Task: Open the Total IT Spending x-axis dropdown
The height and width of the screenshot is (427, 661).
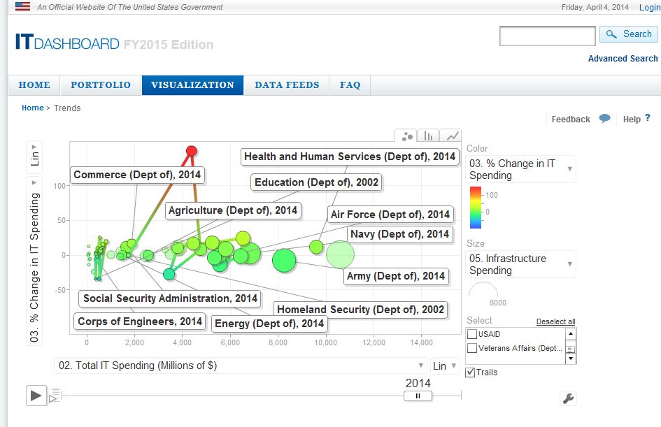Action: [240, 366]
